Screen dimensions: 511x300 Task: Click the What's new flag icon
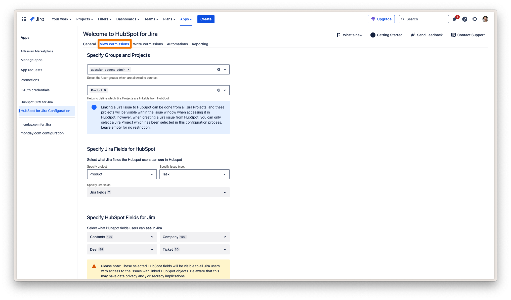339,35
